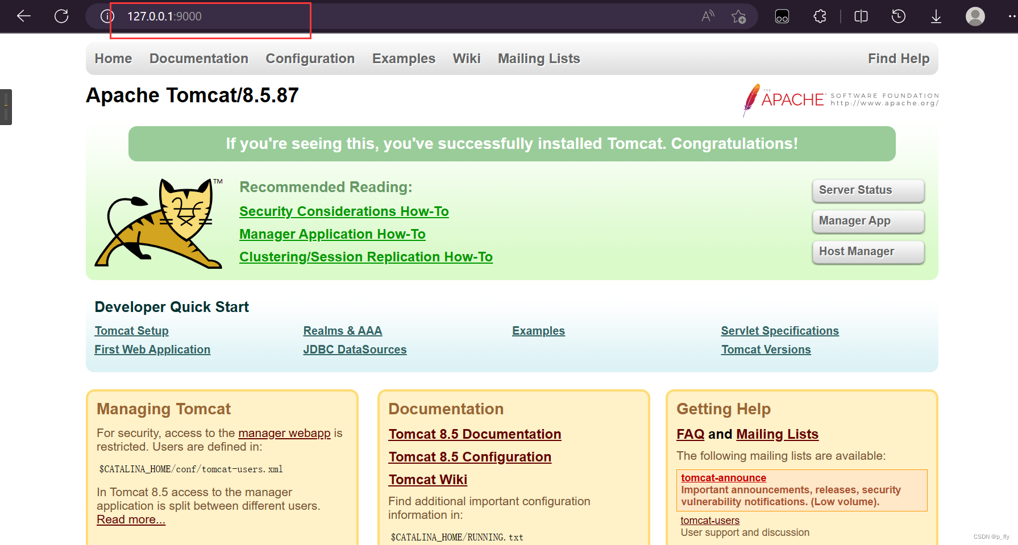Open Tomcat 8.5 Documentation link
The width and height of the screenshot is (1018, 545).
475,434
